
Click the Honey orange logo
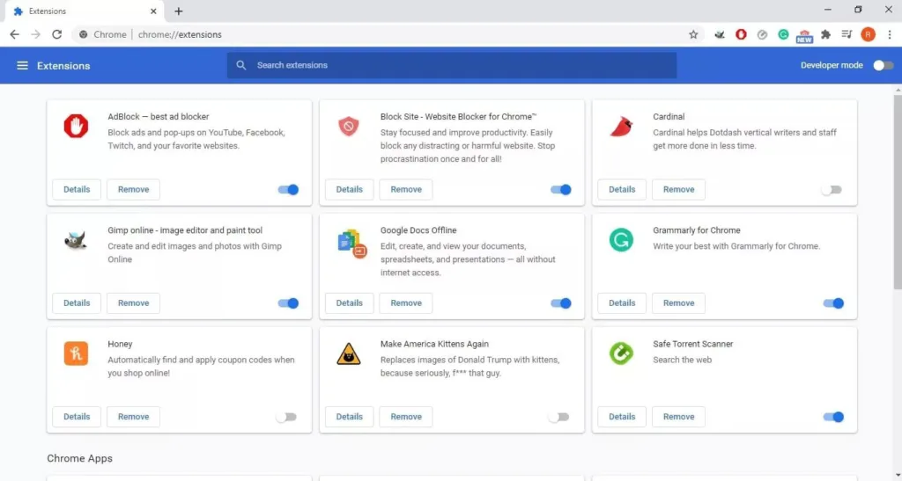[76, 353]
